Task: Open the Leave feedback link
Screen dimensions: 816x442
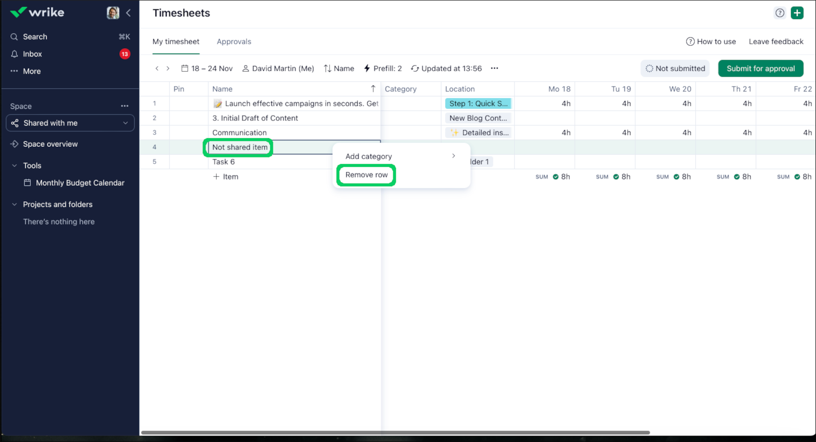Action: point(776,41)
